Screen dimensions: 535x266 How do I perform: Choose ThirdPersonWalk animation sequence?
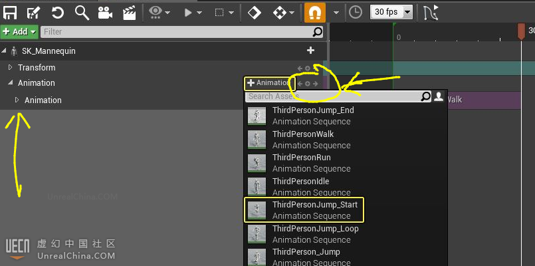click(346, 140)
